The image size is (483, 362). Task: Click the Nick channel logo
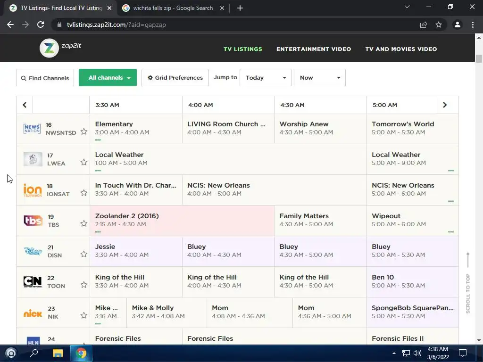coord(33,313)
